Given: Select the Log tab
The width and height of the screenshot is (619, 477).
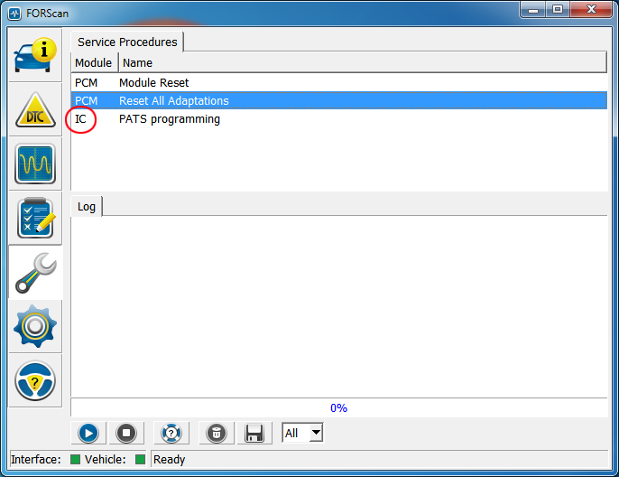Looking at the screenshot, I should point(87,207).
